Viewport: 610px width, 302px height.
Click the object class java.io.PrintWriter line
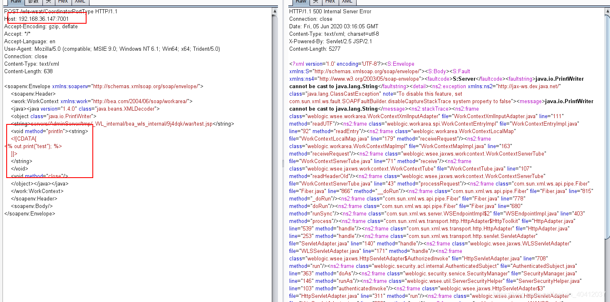pyautogui.click(x=53, y=116)
